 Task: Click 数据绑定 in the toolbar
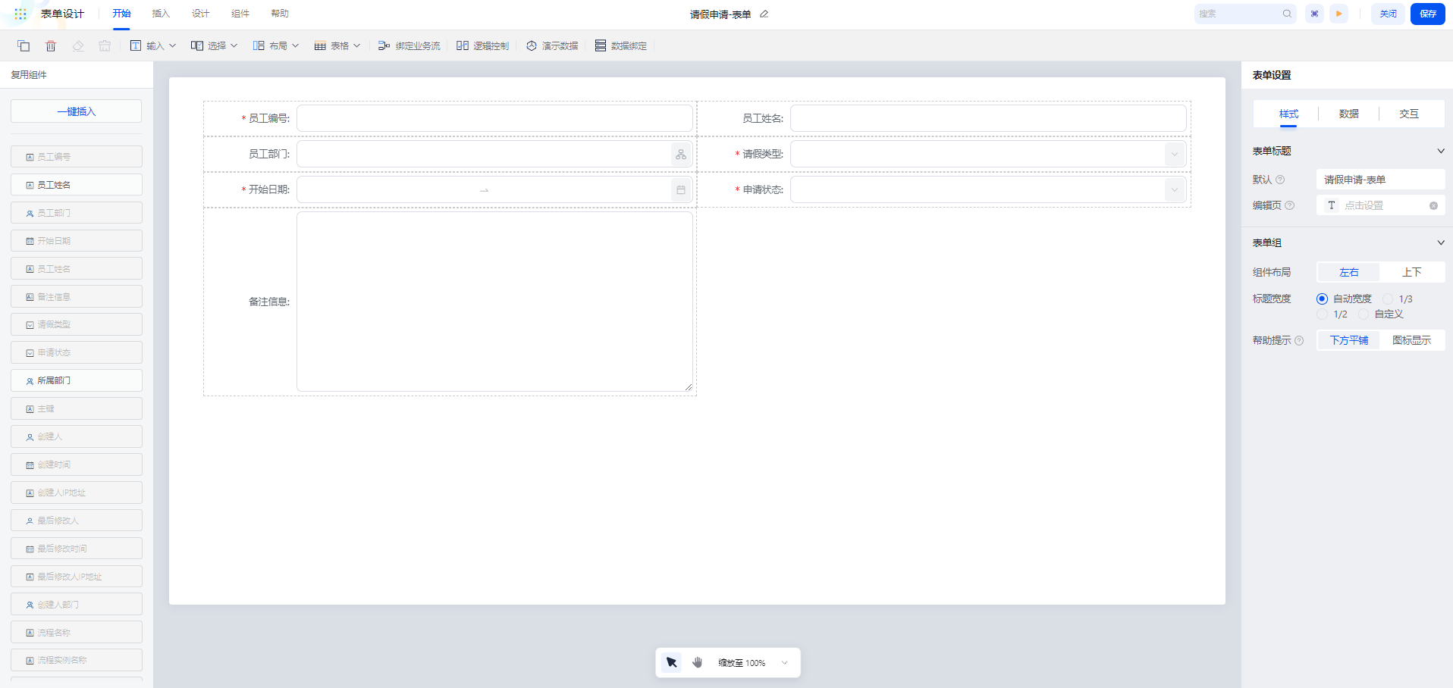pos(621,45)
